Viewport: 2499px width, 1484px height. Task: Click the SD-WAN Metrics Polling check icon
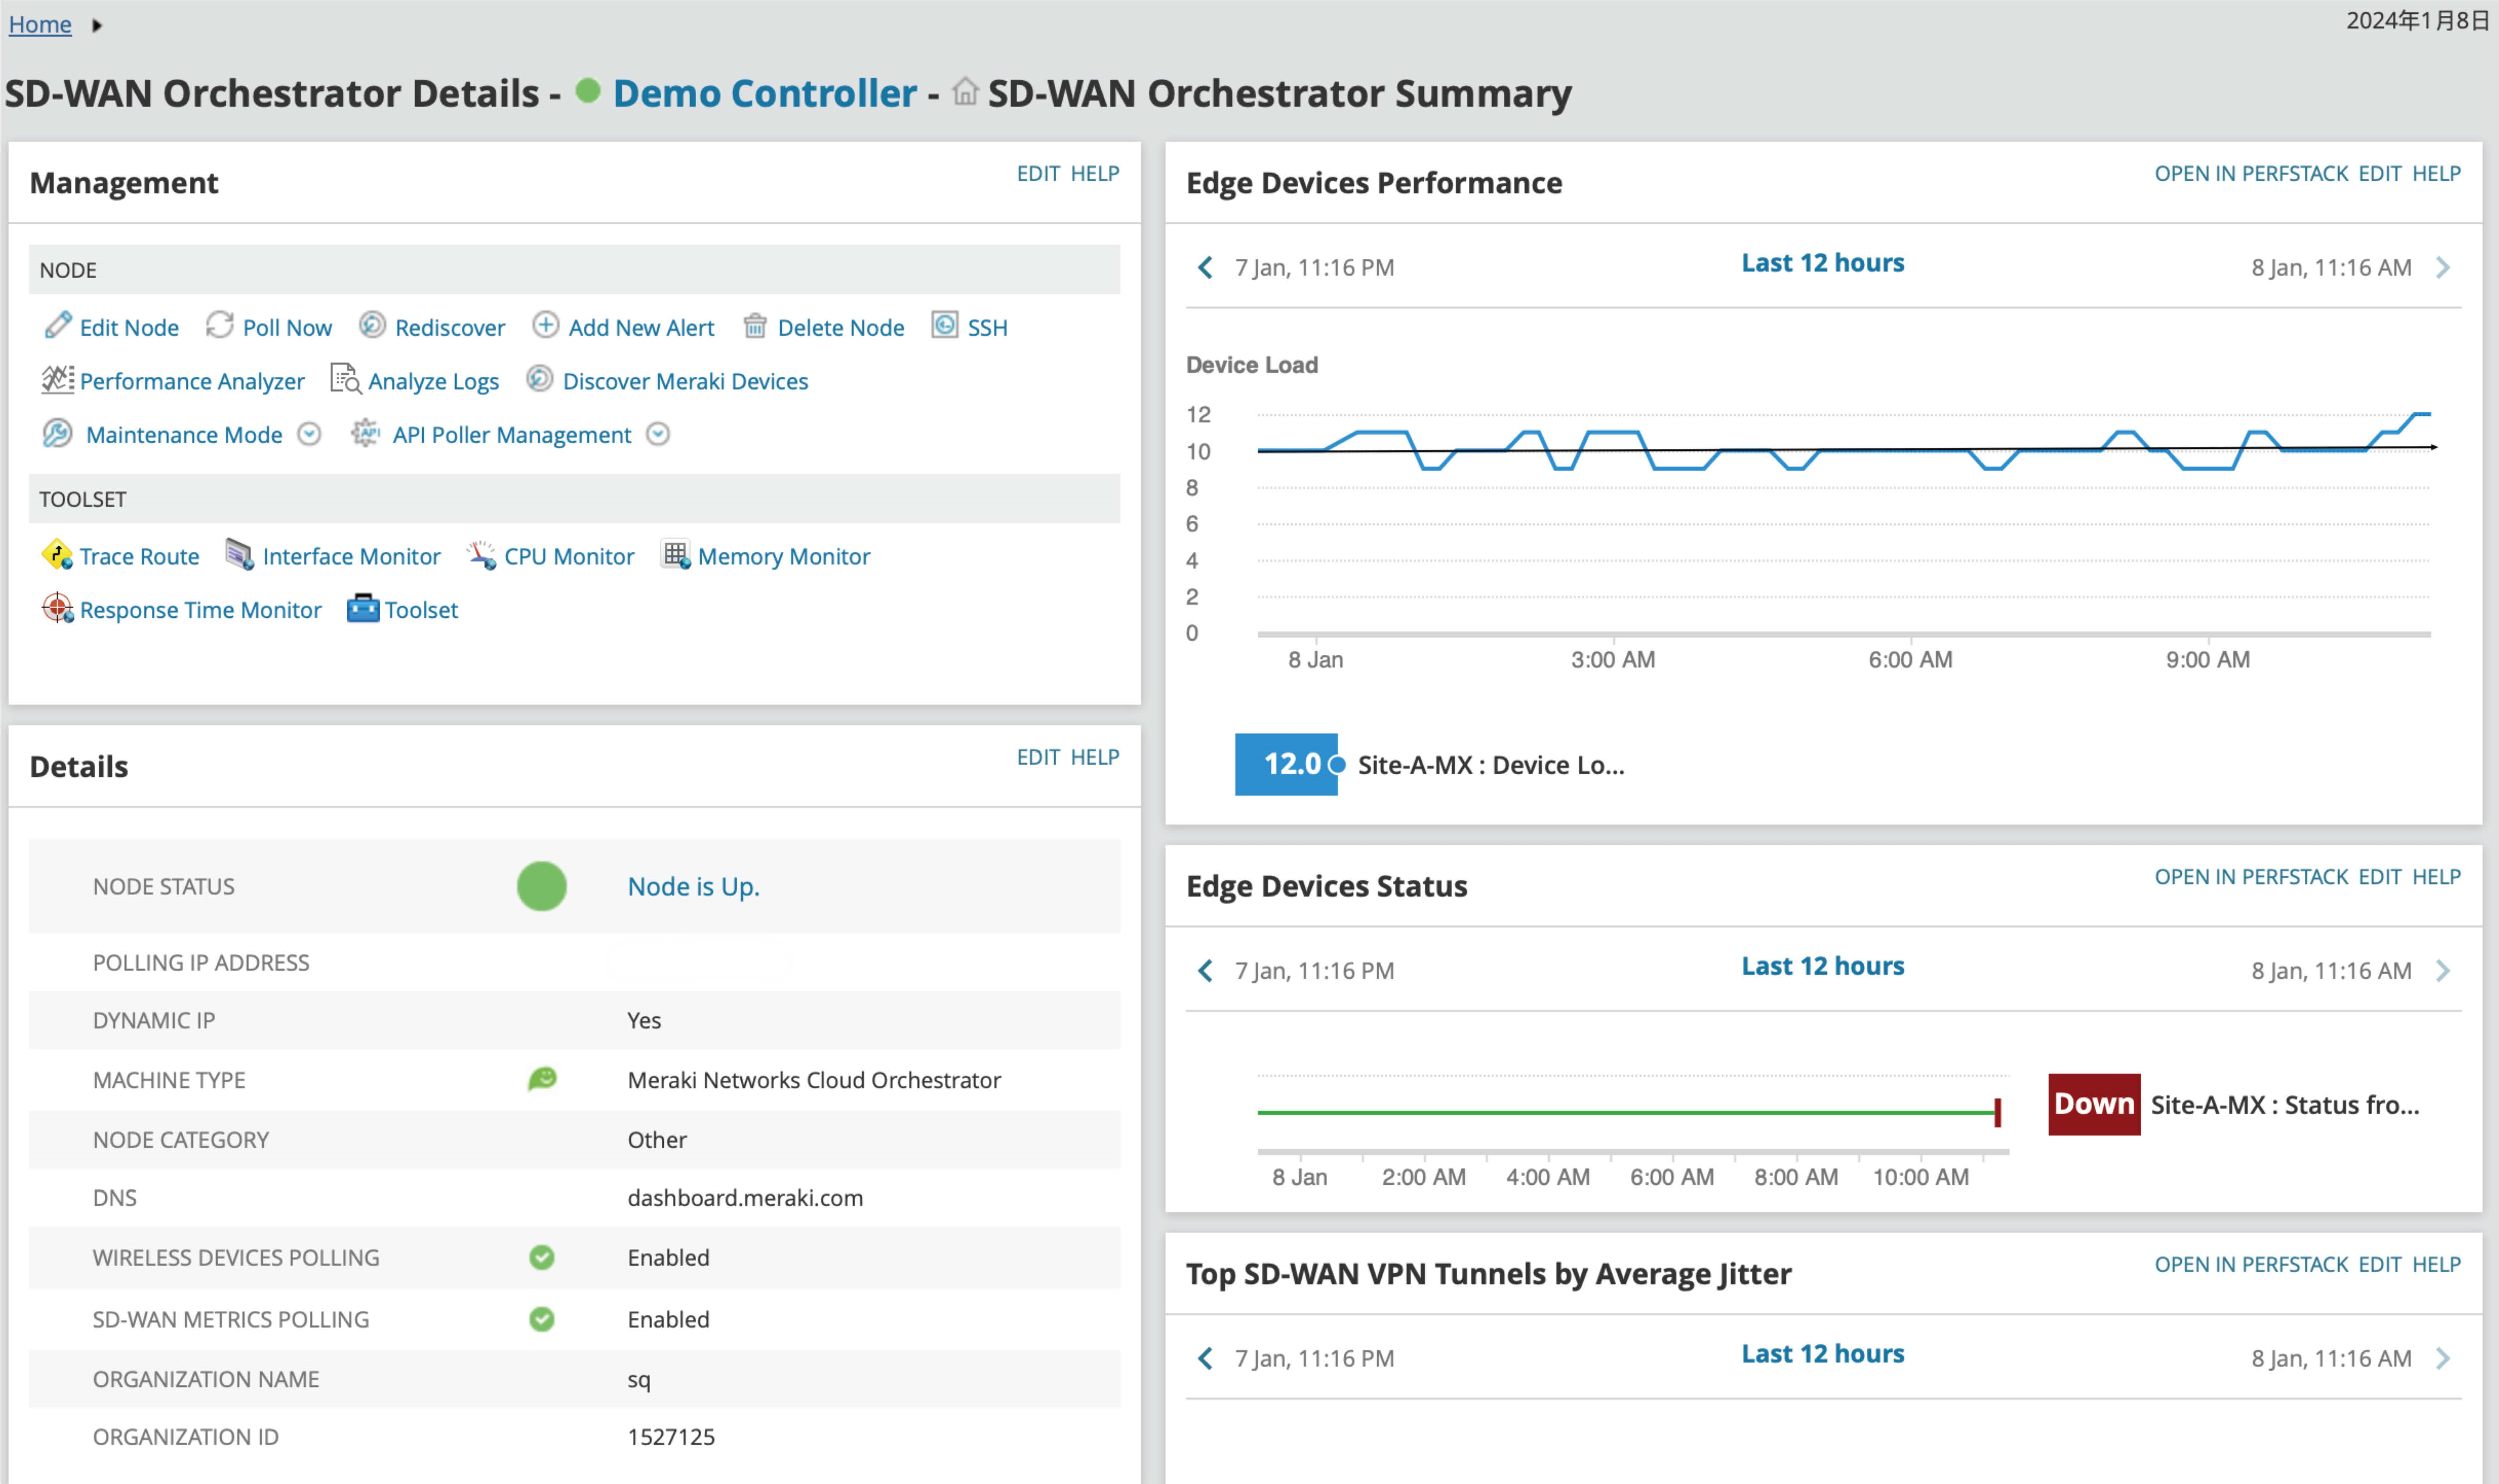[x=542, y=1320]
